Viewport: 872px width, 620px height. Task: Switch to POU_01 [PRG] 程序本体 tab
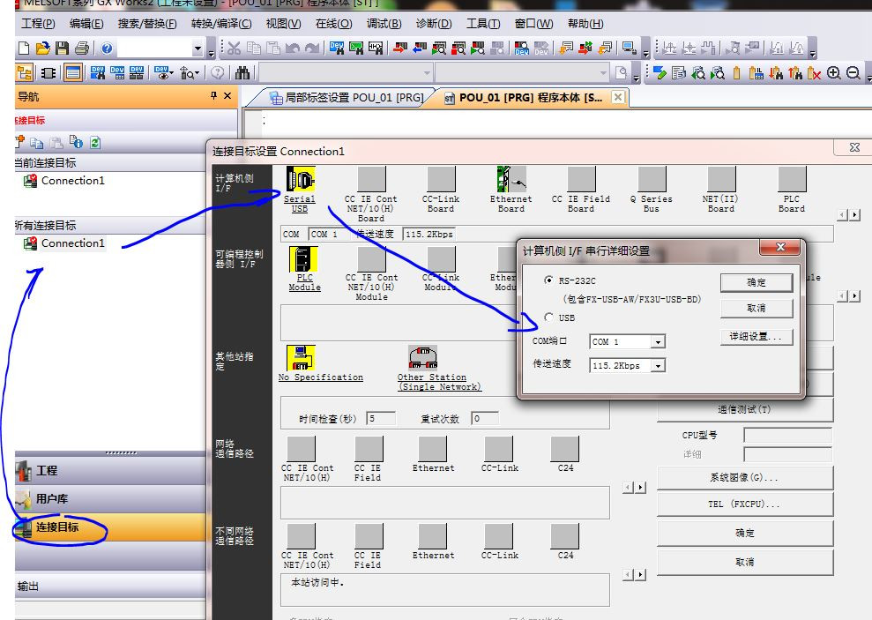(x=530, y=98)
